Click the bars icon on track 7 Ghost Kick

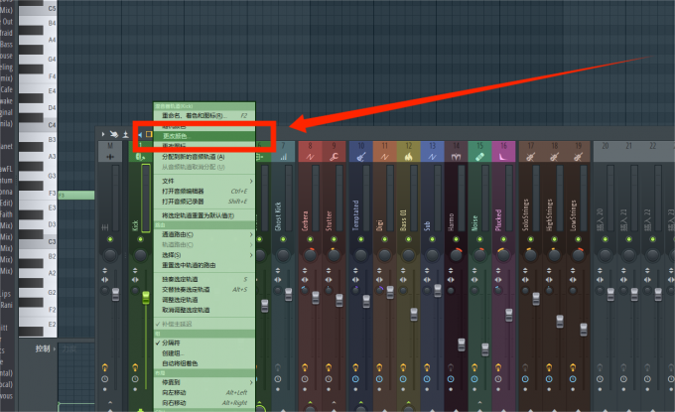(283, 157)
